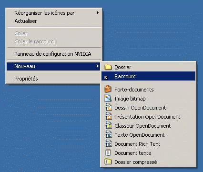
Task: Click the Dessin OpenDocument icon
Action: 109,107
